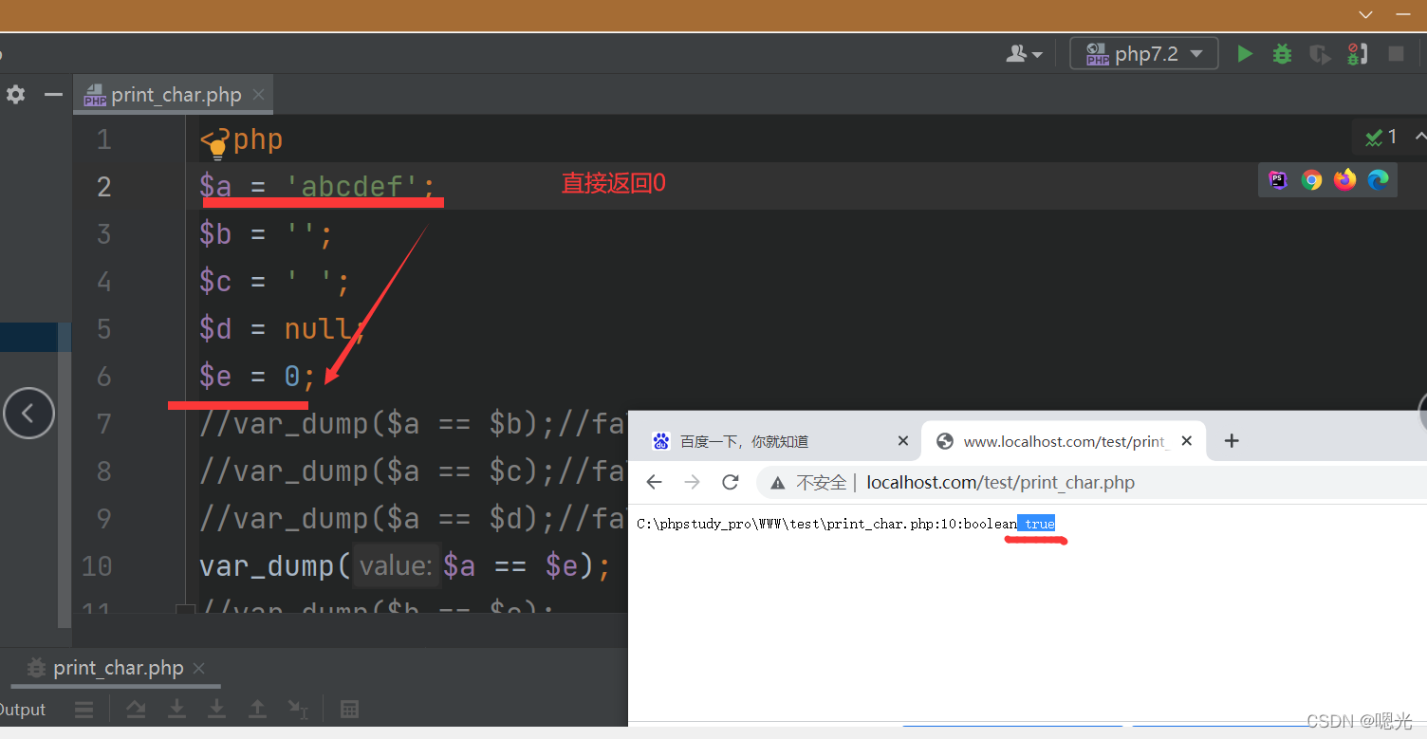Click the Output tab label in debug panel
Screen dimensions: 1427x739
[22, 710]
